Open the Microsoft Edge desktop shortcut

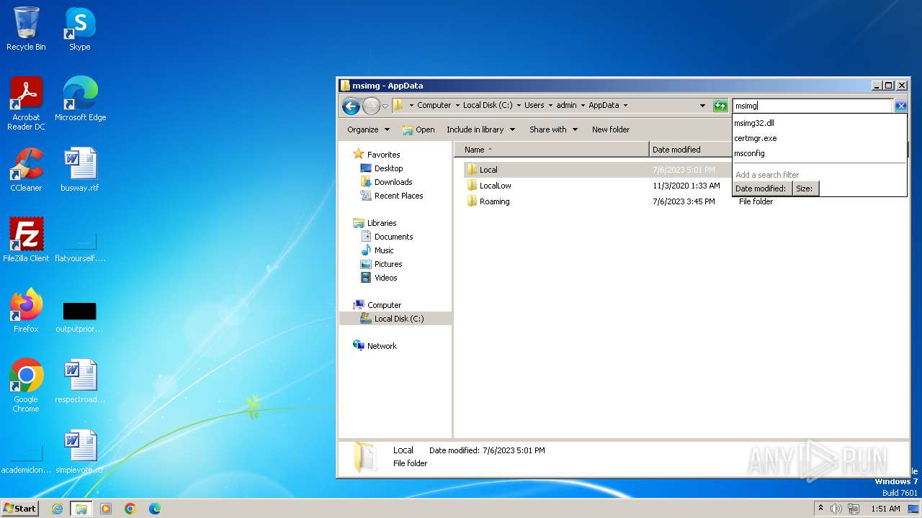tap(80, 99)
